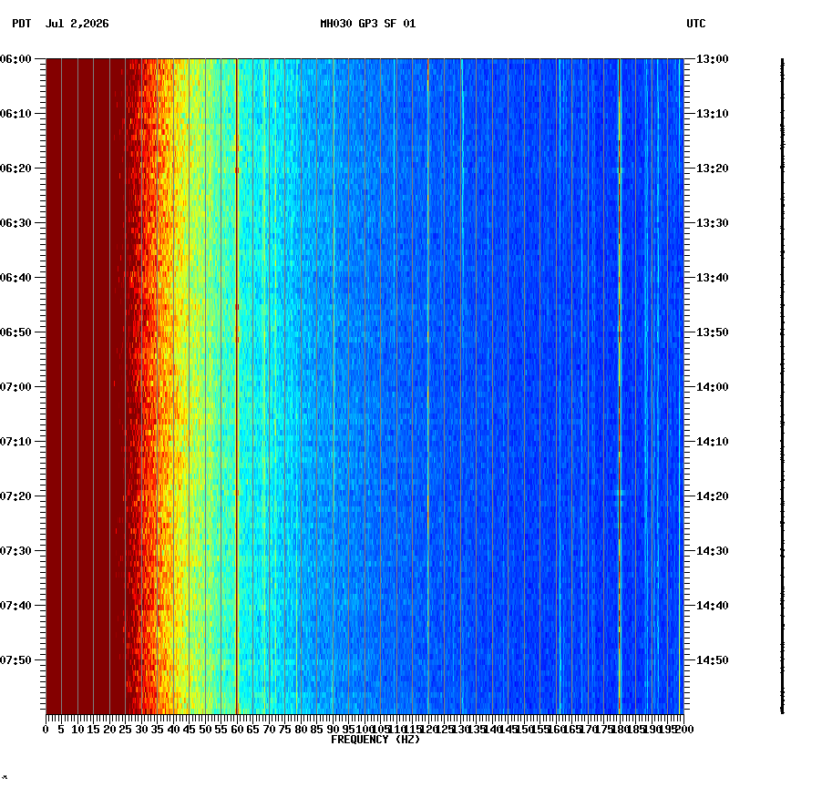
Task: Click the '13:00' UTC time label
Action: [x=713, y=59]
